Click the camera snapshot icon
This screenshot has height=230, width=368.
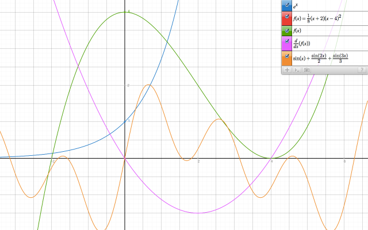click(306, 70)
